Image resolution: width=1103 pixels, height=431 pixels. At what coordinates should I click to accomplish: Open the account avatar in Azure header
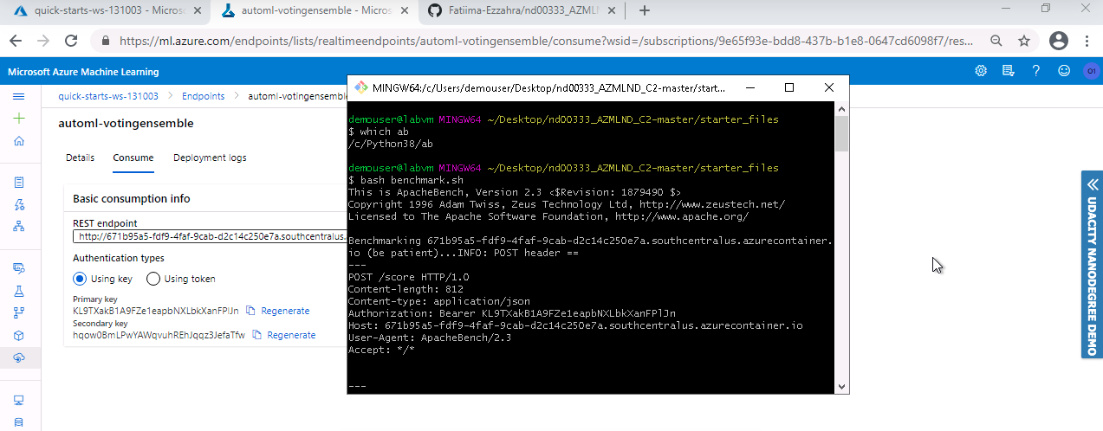click(1091, 70)
